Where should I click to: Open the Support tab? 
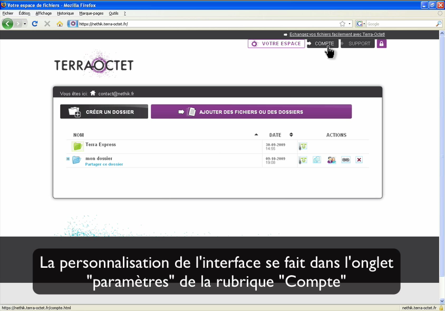[357, 44]
